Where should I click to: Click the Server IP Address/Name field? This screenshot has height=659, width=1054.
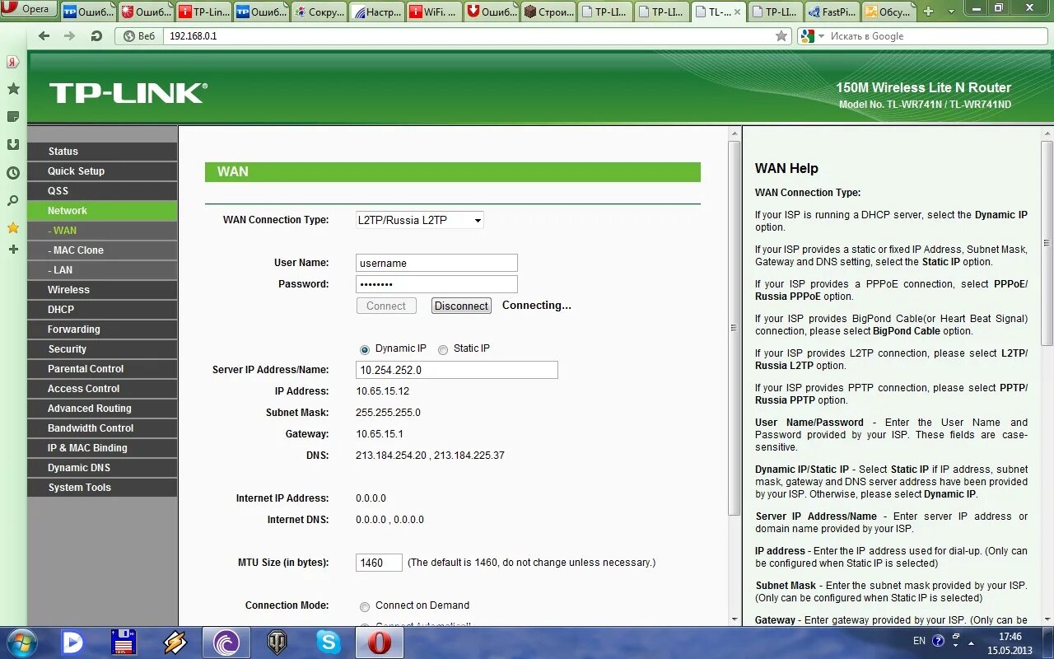click(x=457, y=370)
